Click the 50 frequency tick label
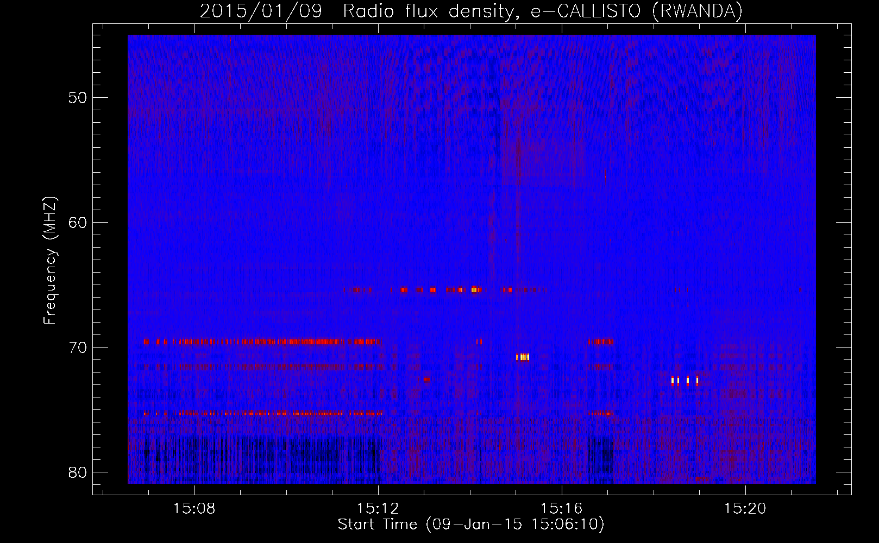 coord(78,98)
